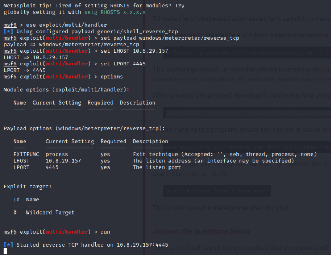331x255 pixels.
Task: Click the green 'setg RHOSTS x.x.x.x' tip text
Action: [x=115, y=12]
